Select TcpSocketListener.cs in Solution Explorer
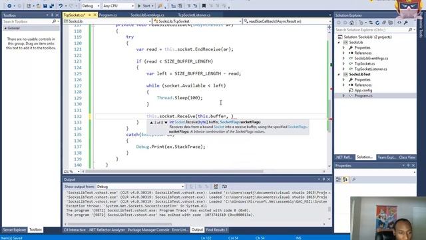This screenshot has width=426, height=240. pyautogui.click(x=371, y=69)
